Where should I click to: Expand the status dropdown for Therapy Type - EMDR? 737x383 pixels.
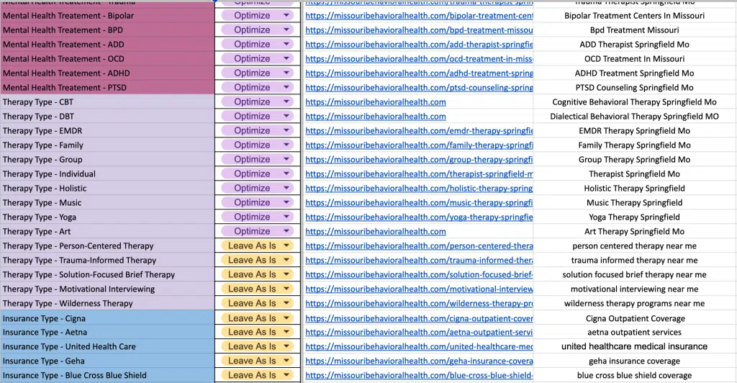[x=287, y=131]
